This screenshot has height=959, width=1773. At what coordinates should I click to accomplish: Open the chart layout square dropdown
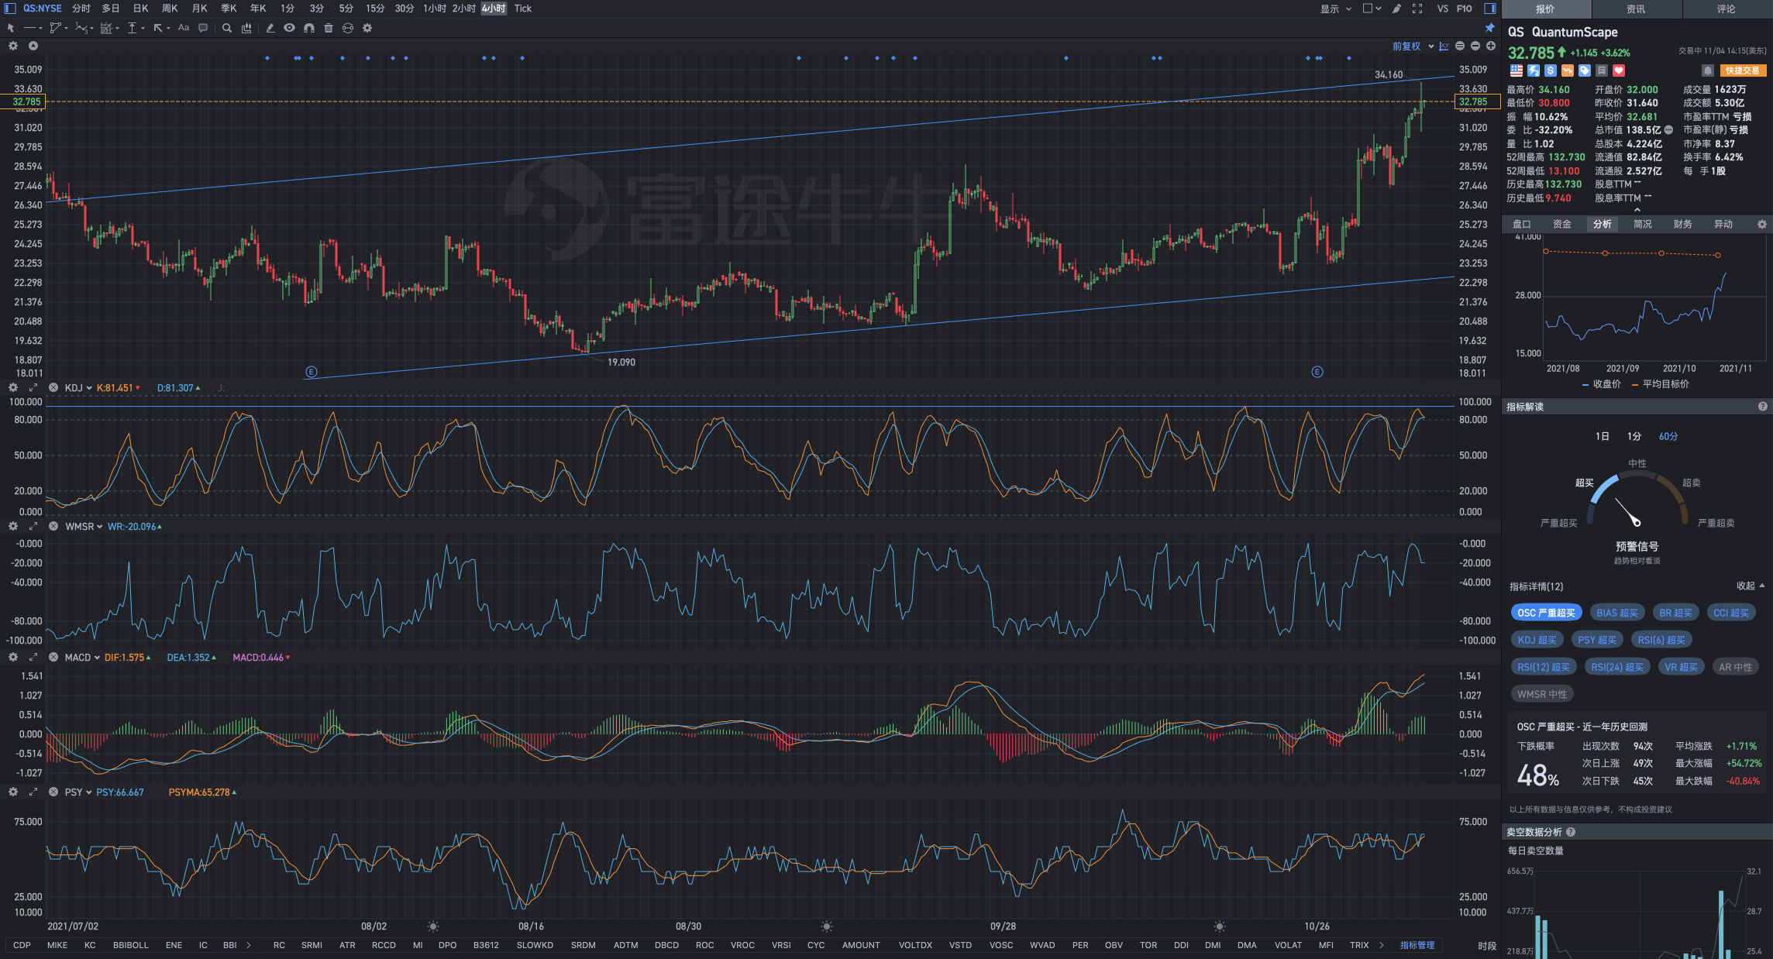(1372, 9)
